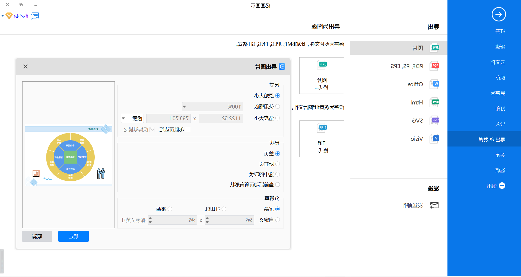Select the JPG 图片 export icon

point(435,48)
